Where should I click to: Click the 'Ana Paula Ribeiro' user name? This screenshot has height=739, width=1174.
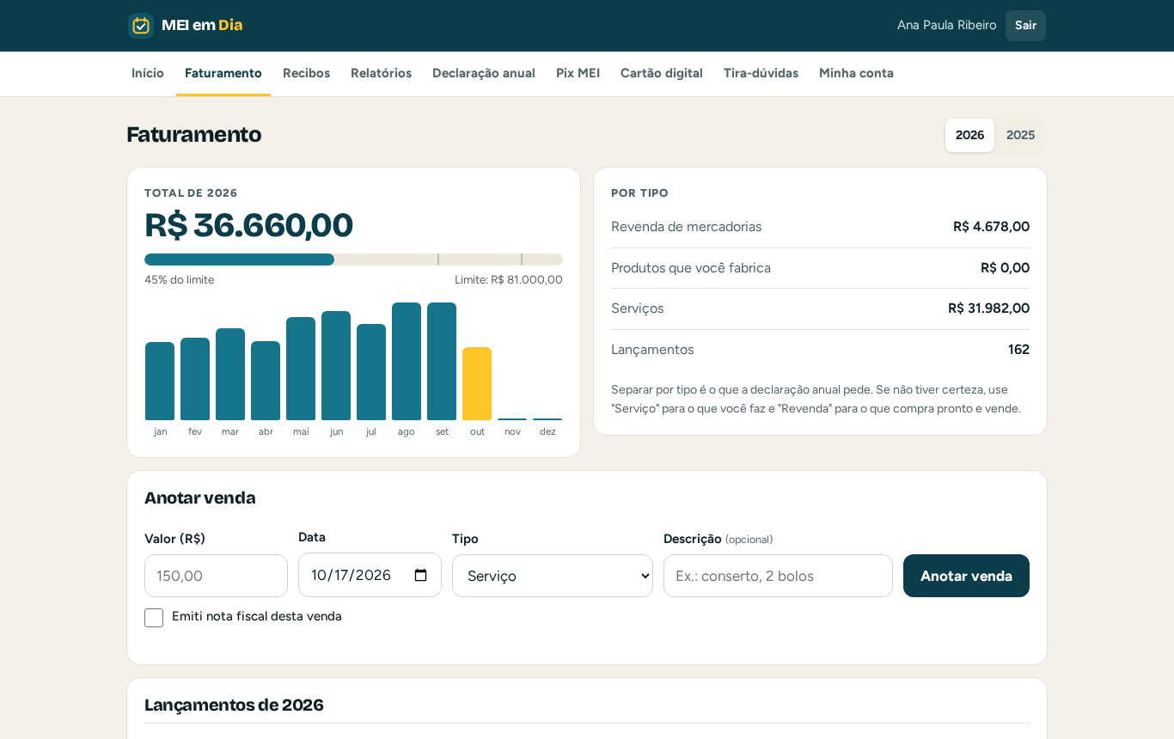coord(946,25)
